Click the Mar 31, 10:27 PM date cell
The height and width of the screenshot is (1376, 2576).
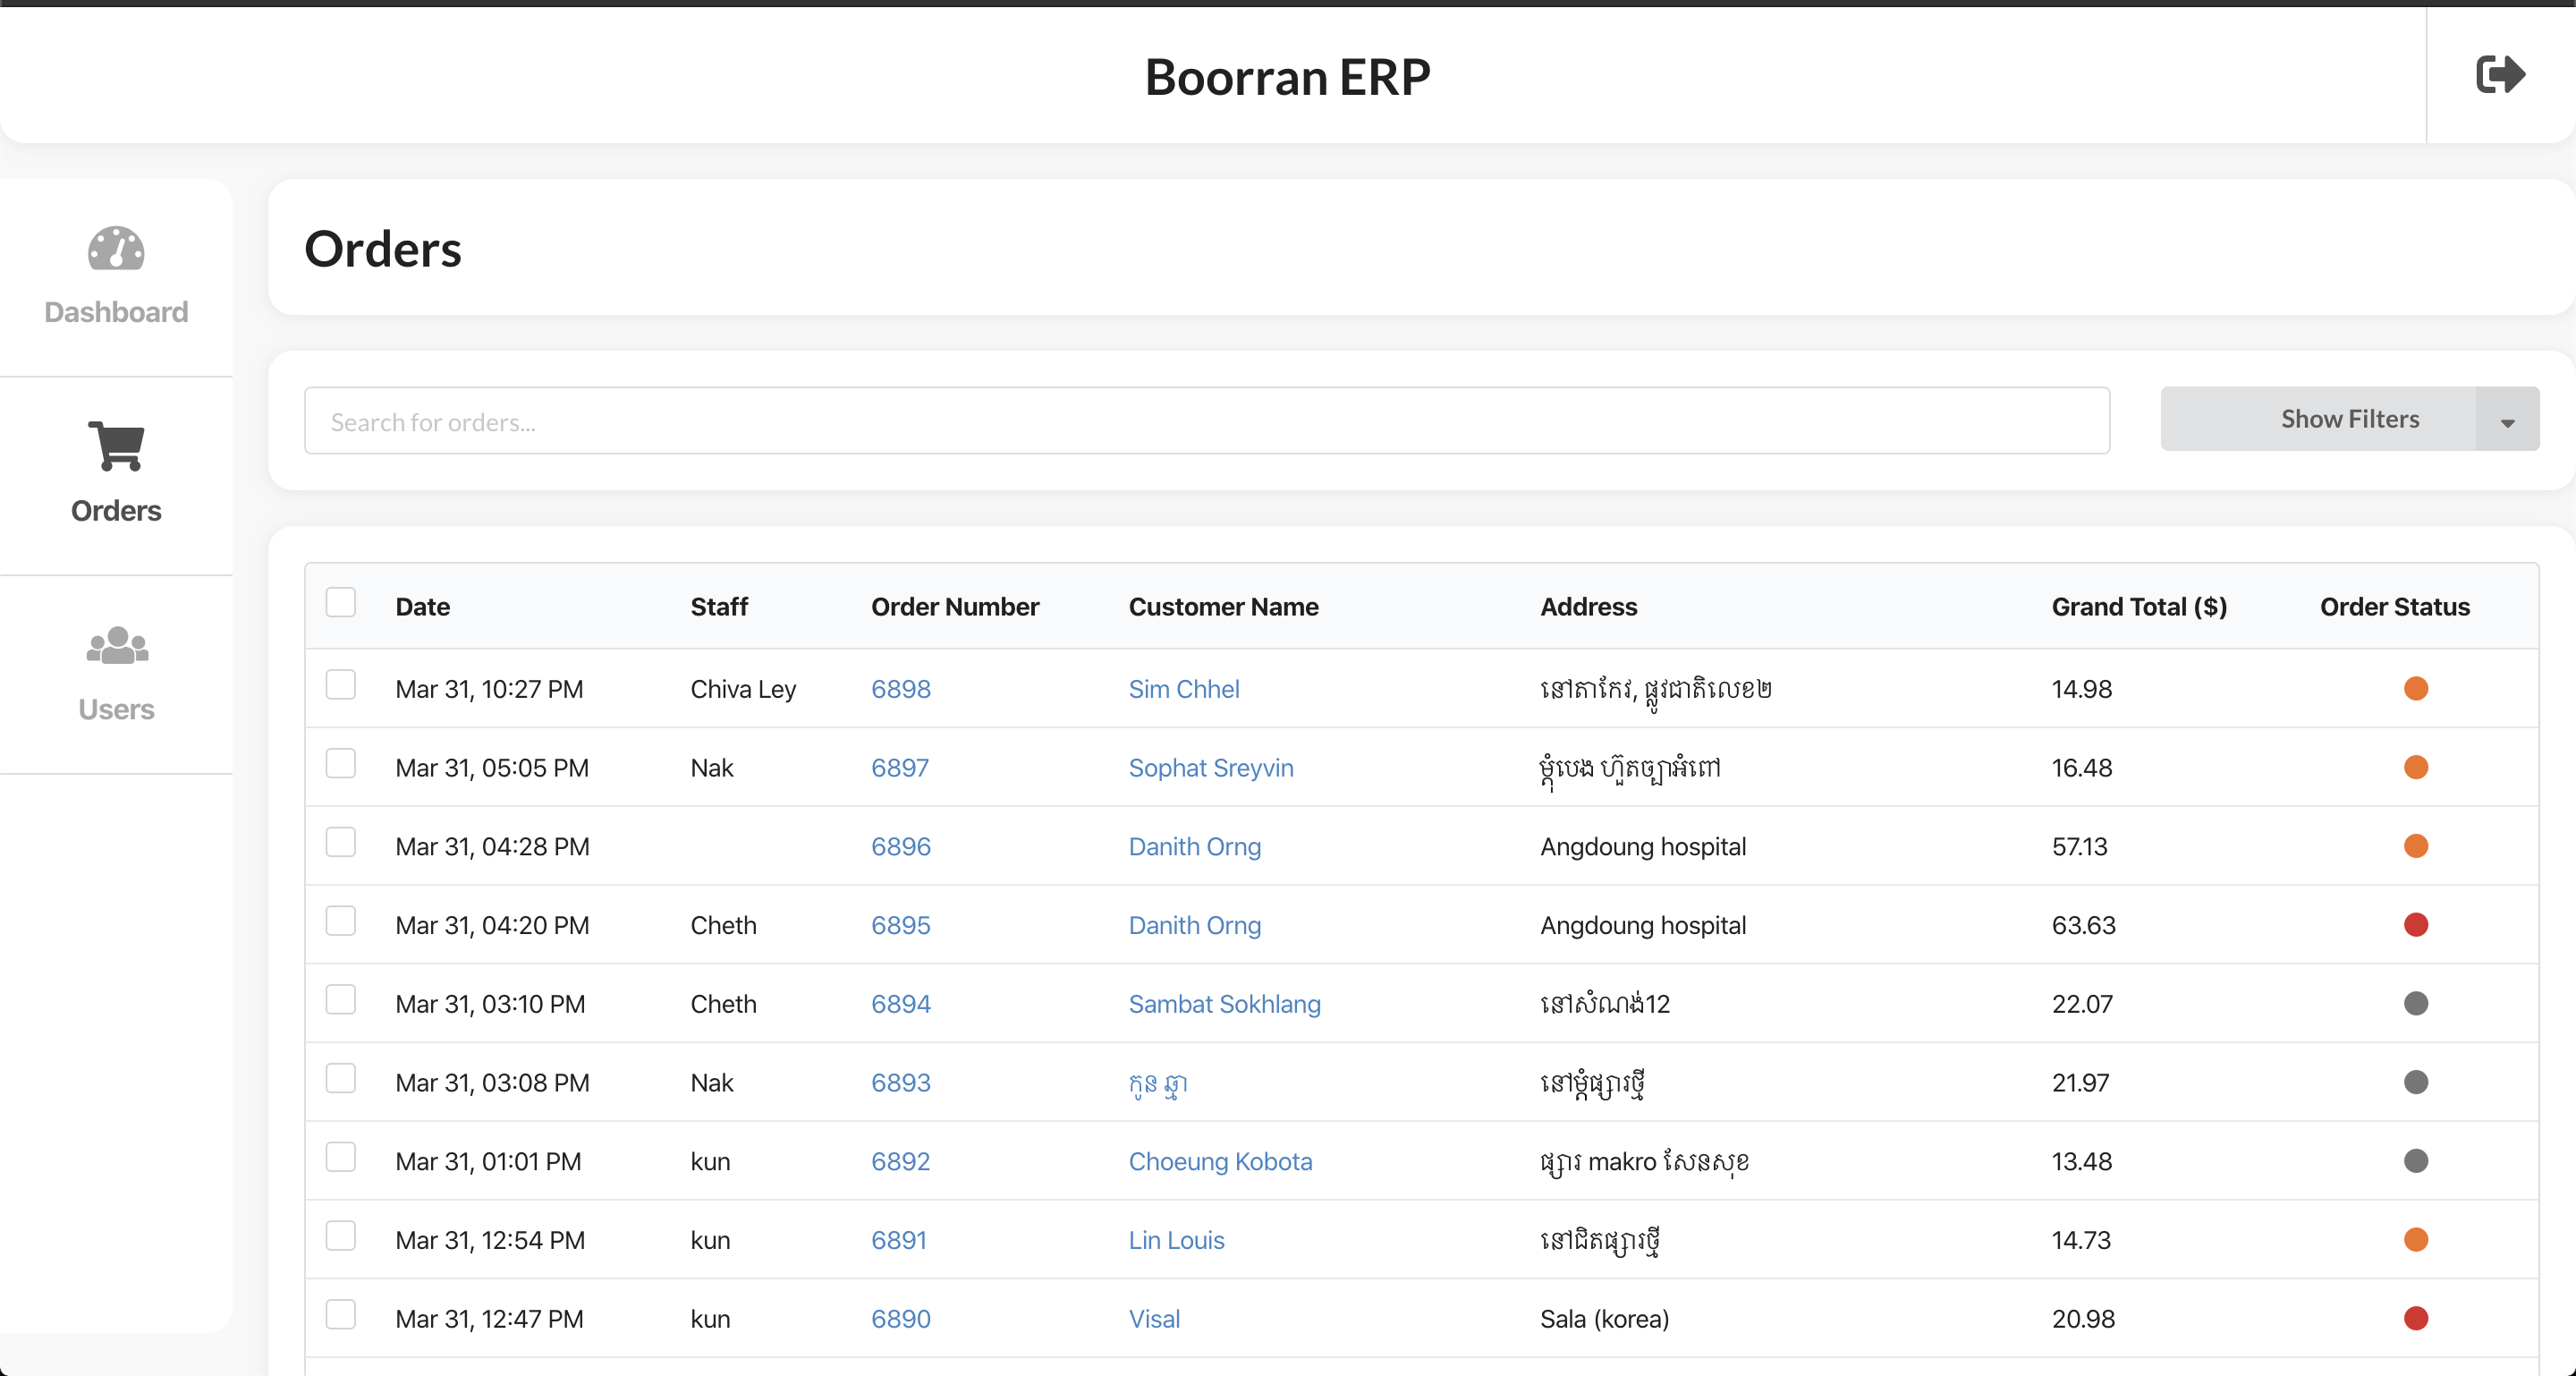[489, 689]
